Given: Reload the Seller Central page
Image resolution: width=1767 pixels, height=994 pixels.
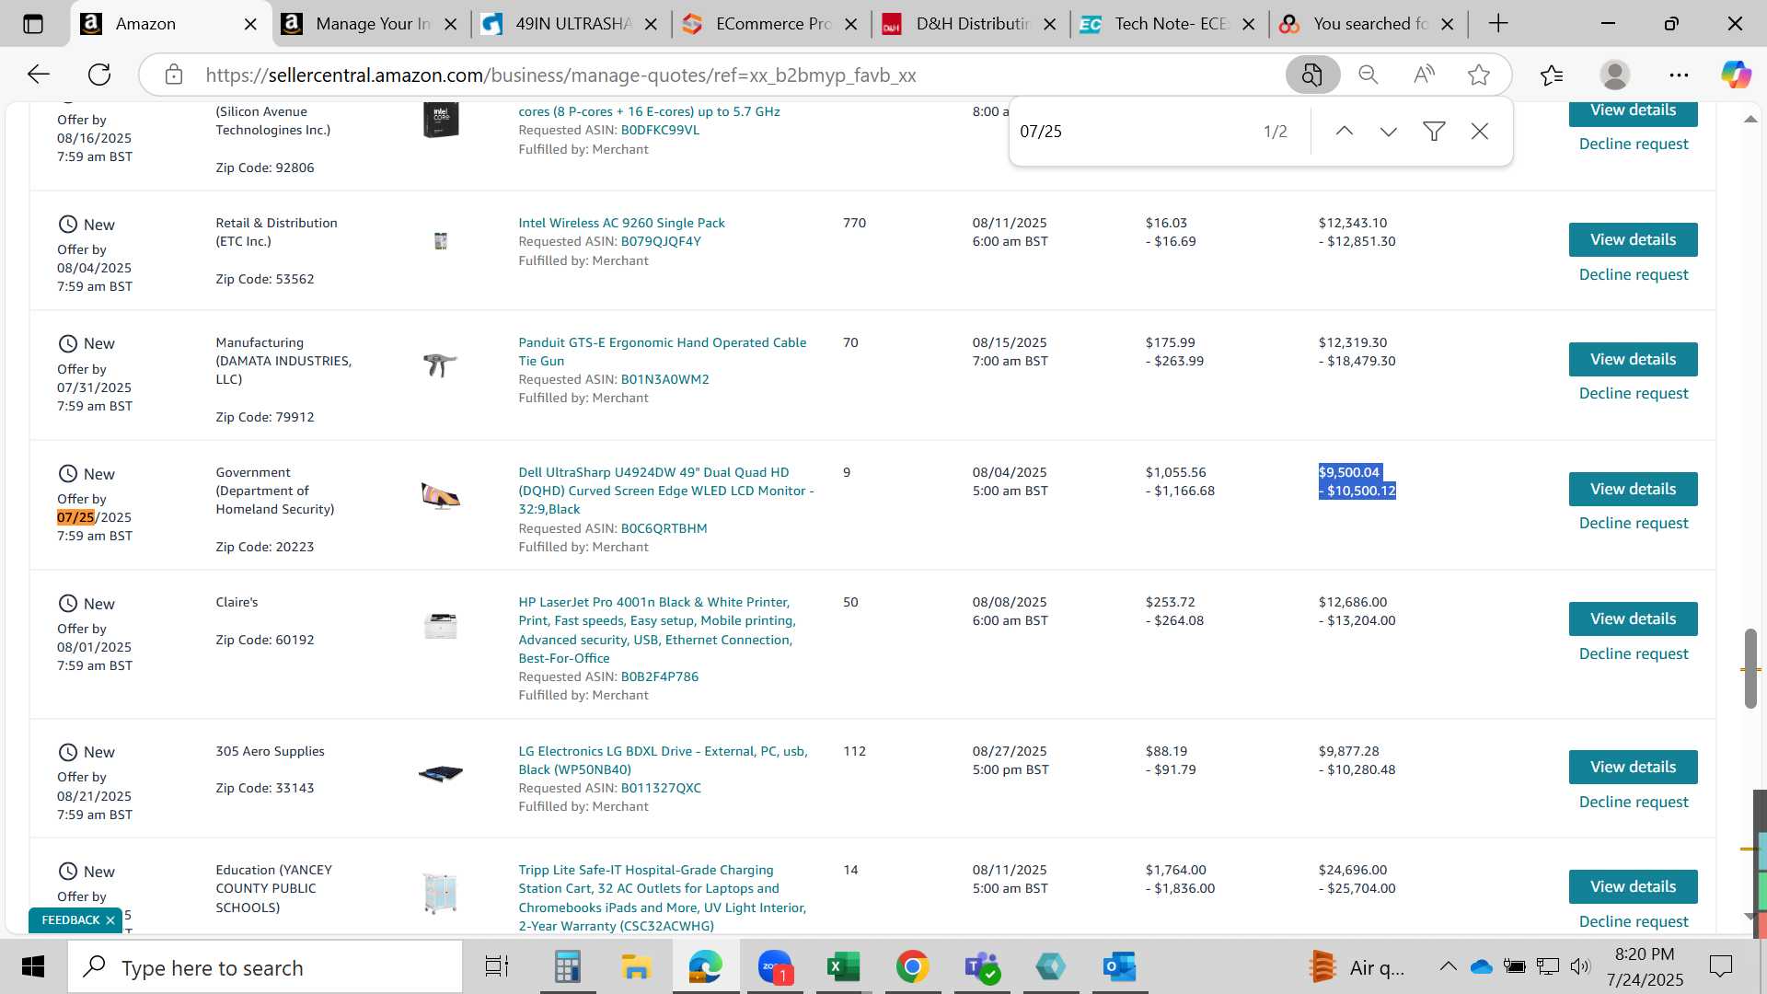Looking at the screenshot, I should pyautogui.click(x=98, y=75).
